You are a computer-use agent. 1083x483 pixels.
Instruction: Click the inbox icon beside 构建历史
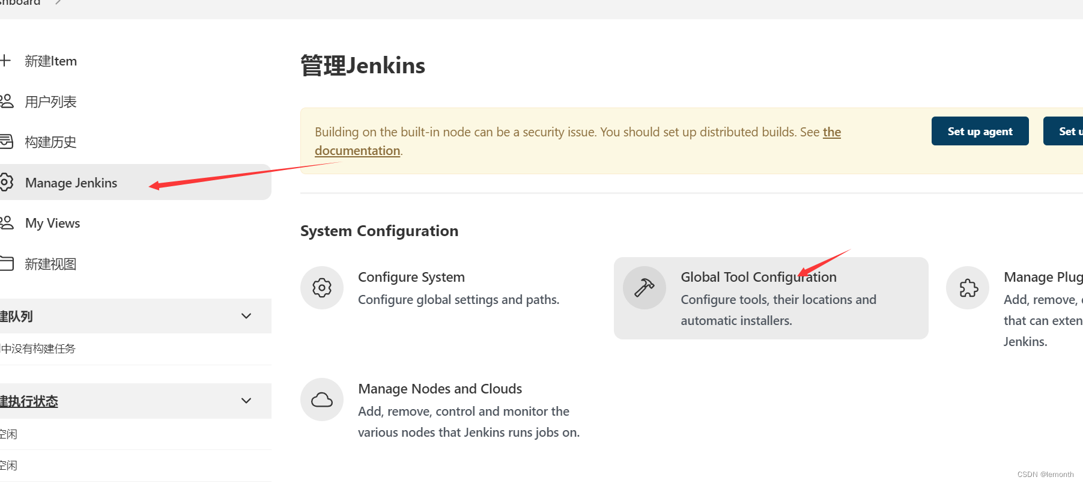7,142
